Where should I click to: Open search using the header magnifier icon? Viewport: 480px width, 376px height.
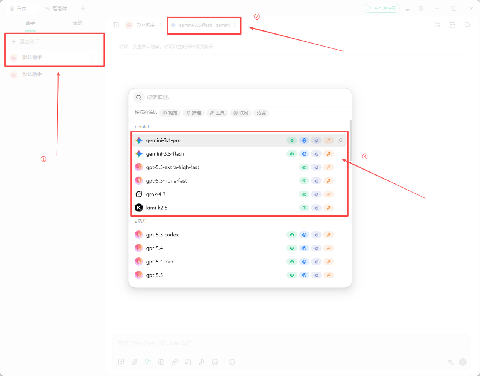(467, 25)
